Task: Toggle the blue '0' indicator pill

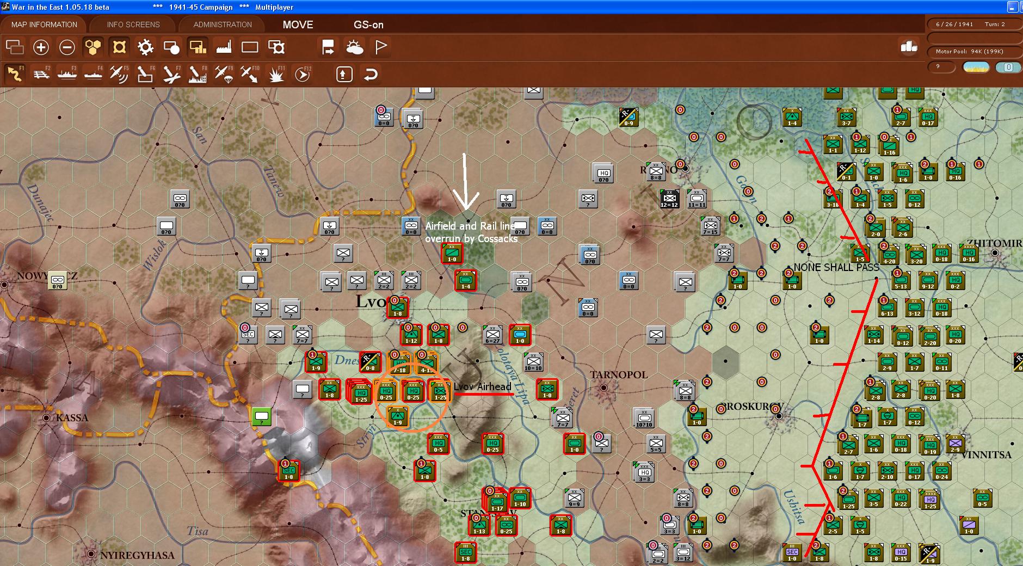Action: [x=1008, y=67]
